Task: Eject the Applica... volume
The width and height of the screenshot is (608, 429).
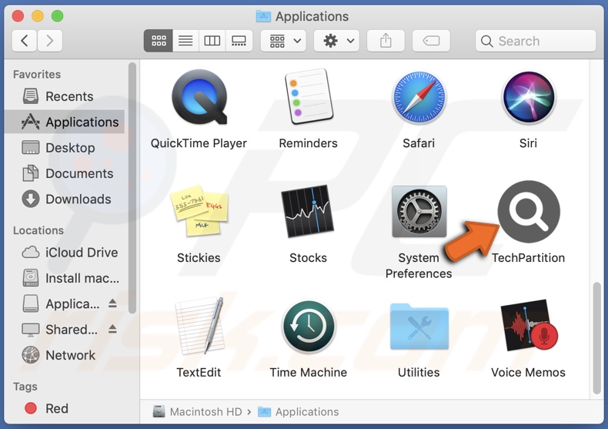Action: coord(112,303)
